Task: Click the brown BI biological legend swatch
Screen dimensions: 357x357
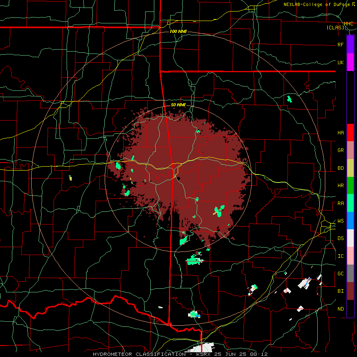Action: point(350,291)
